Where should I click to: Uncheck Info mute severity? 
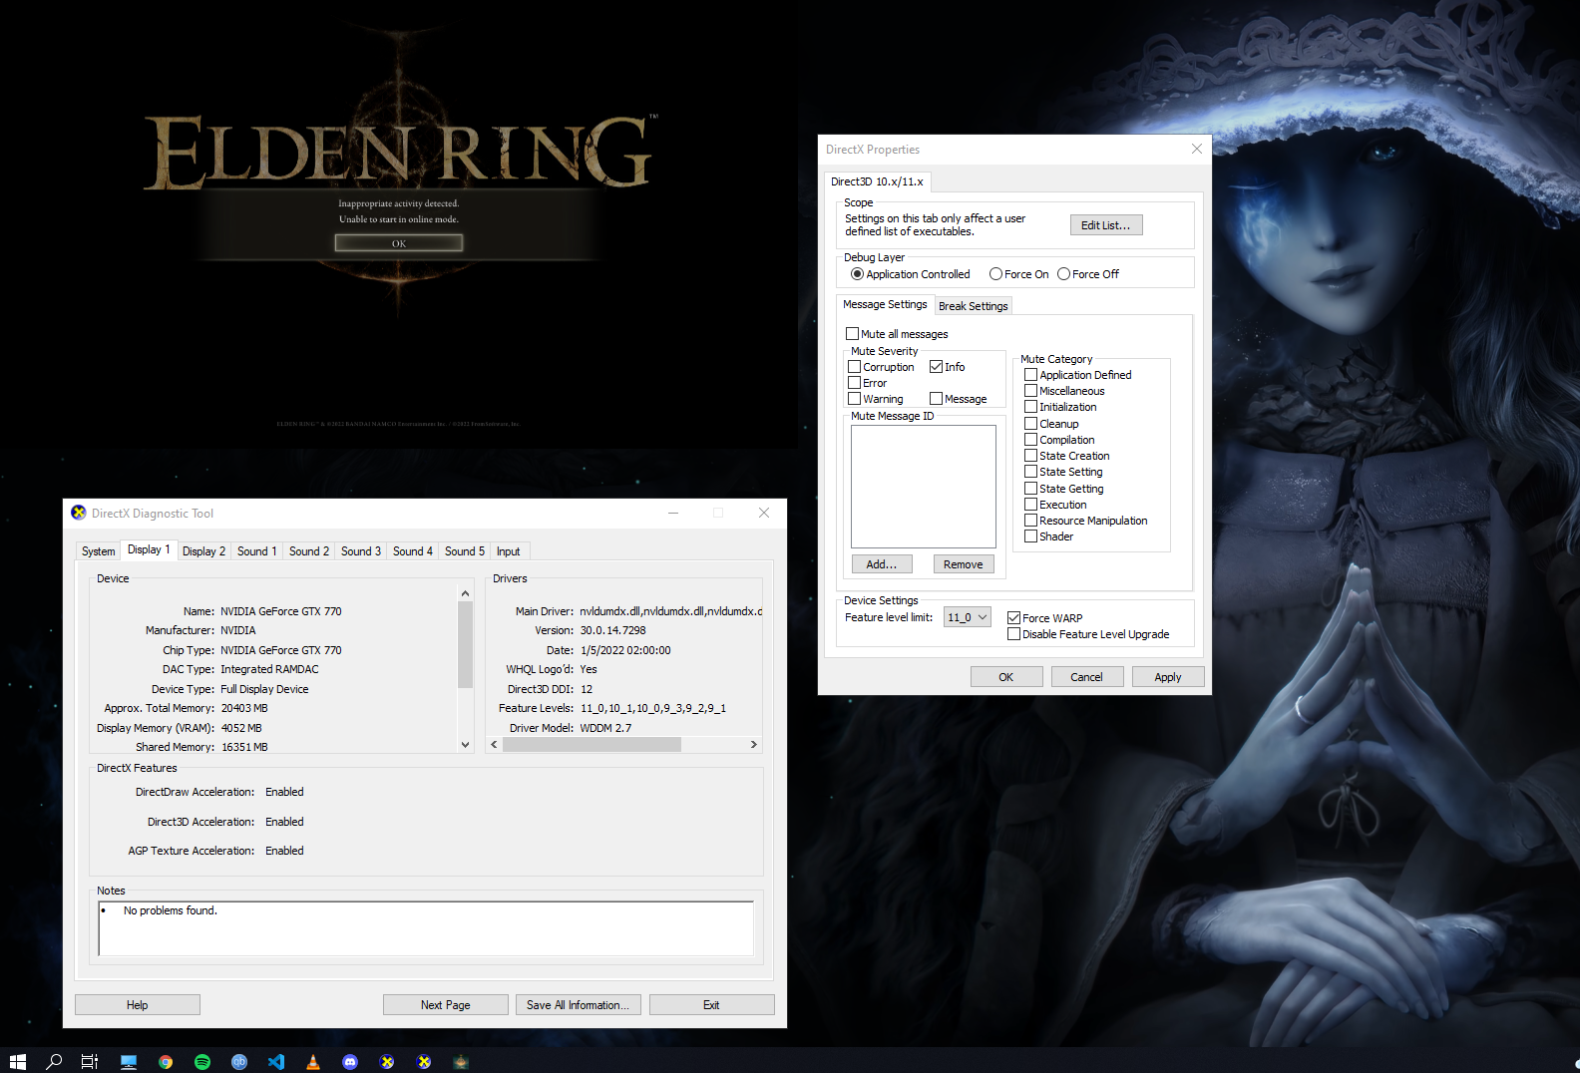pos(937,367)
